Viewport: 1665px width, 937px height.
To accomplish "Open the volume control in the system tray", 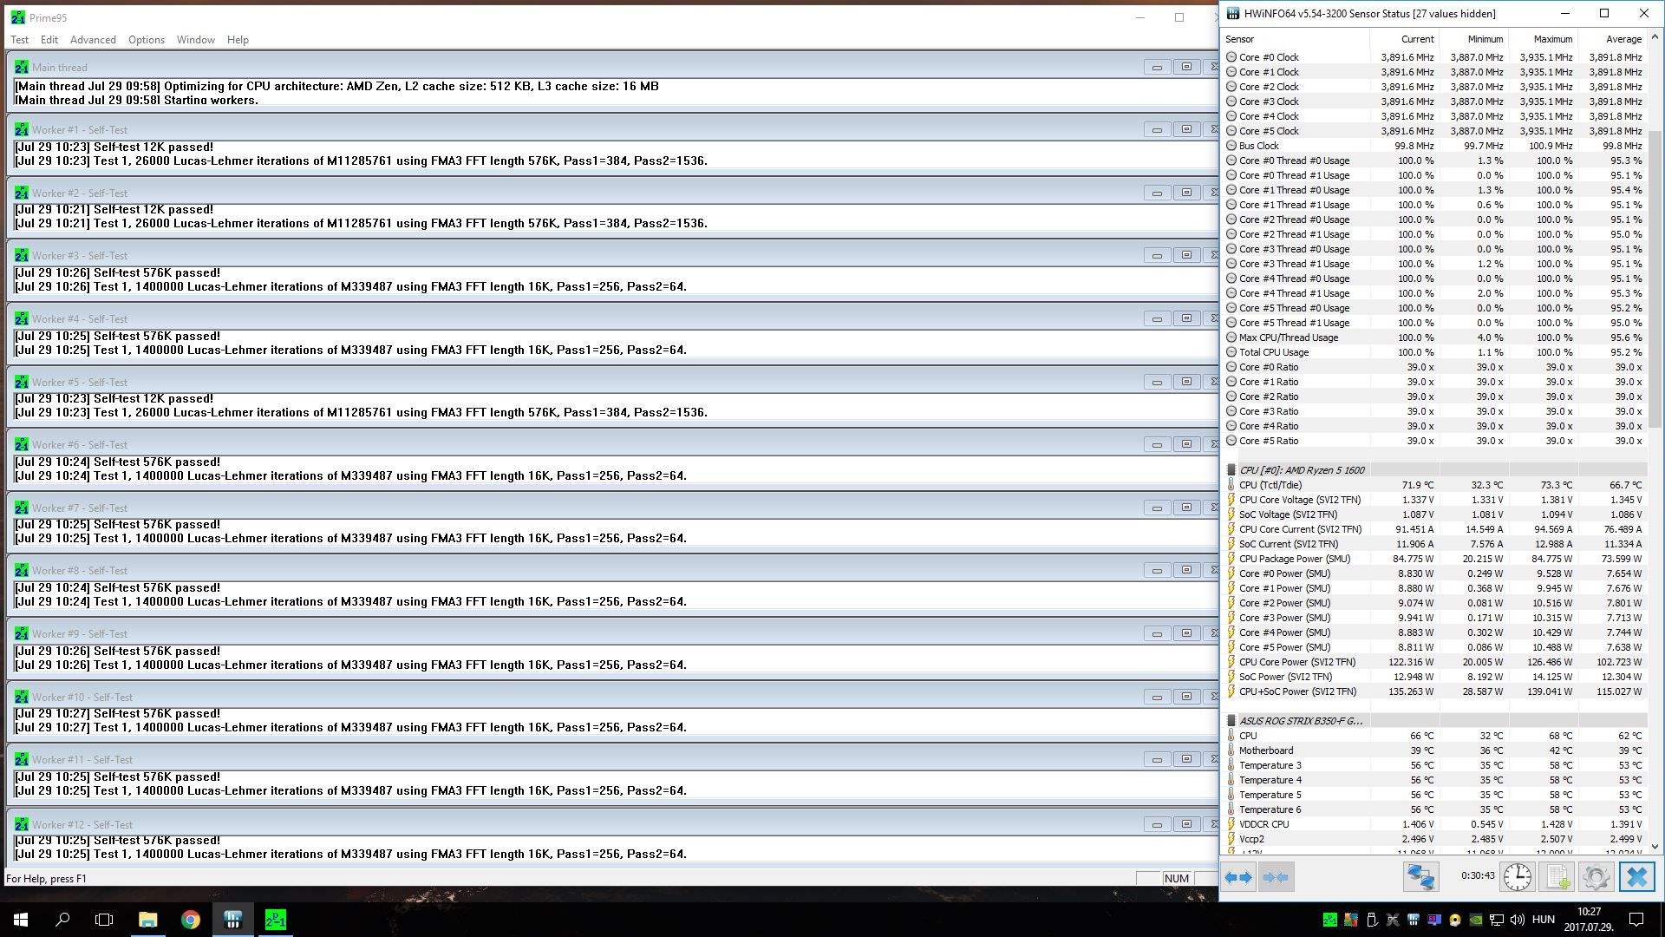I will point(1518,920).
